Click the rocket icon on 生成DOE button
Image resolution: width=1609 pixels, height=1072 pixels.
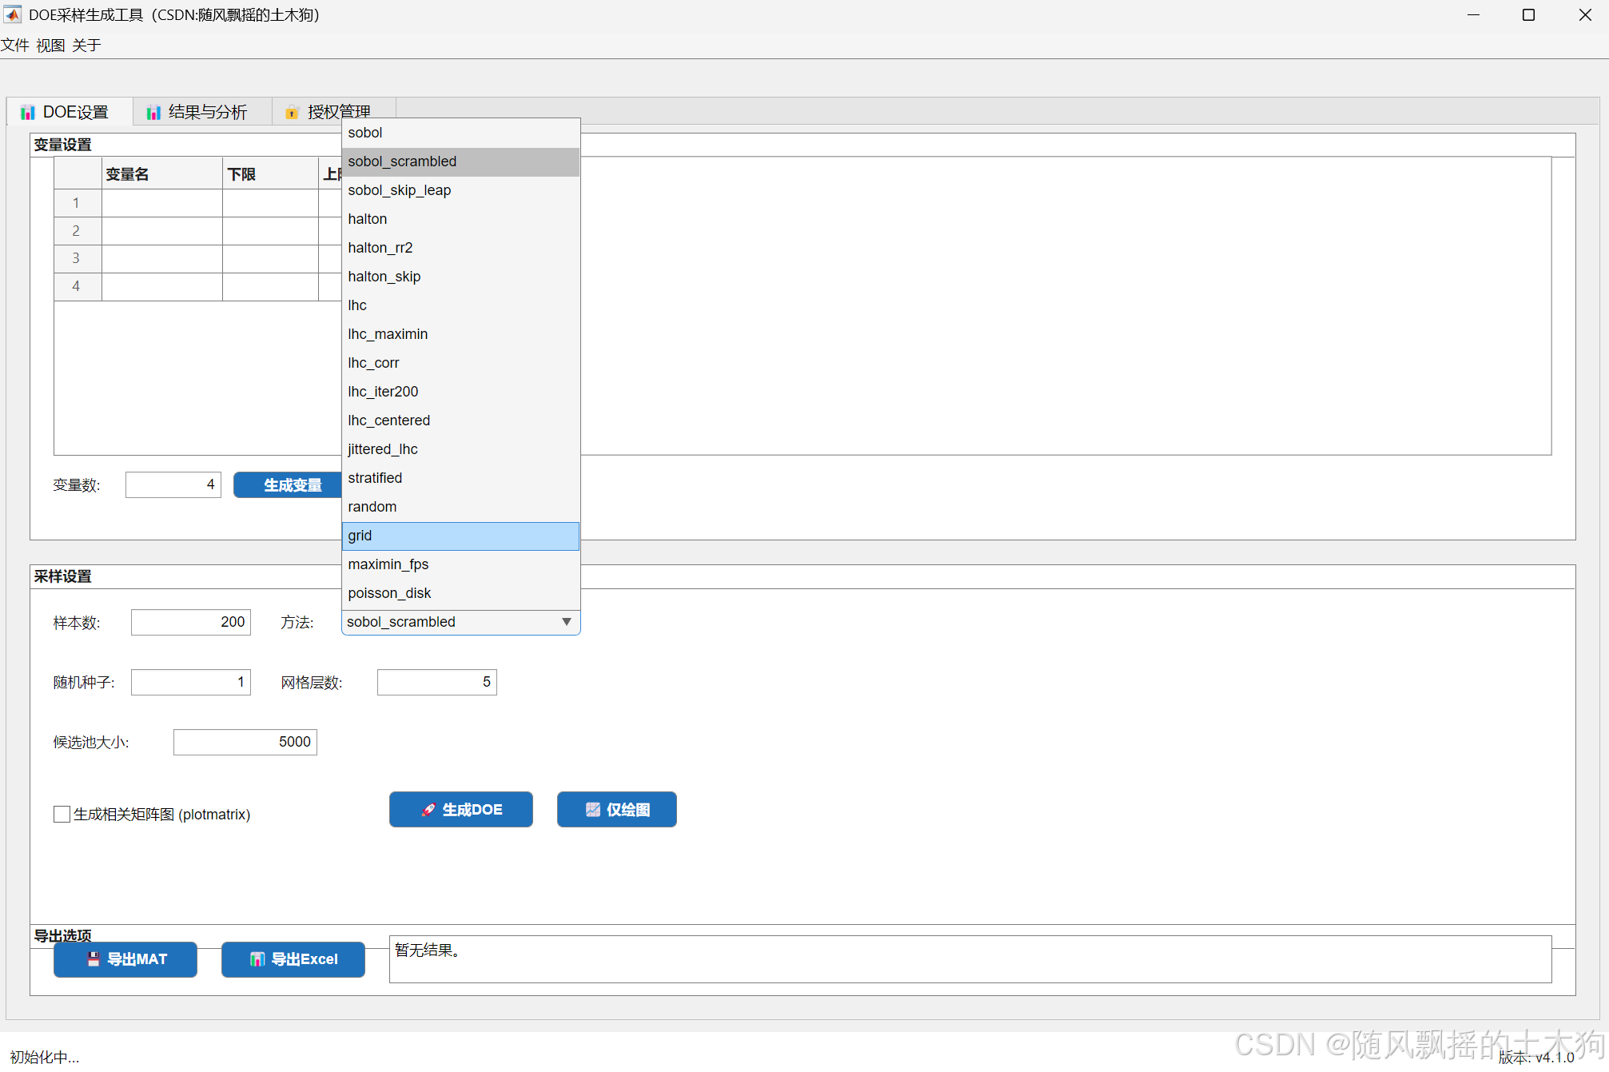pos(428,810)
